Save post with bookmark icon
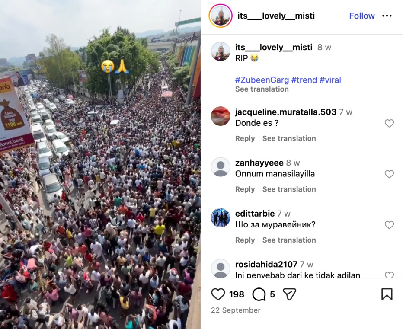This screenshot has width=403, height=329. (x=387, y=294)
